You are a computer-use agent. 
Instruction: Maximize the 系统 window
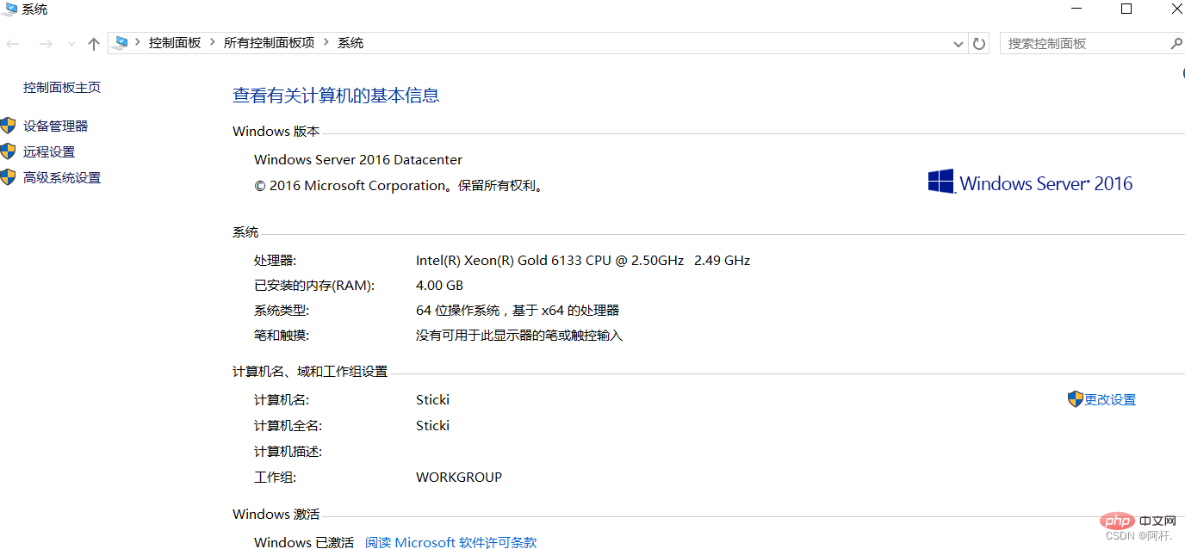click(x=1126, y=9)
